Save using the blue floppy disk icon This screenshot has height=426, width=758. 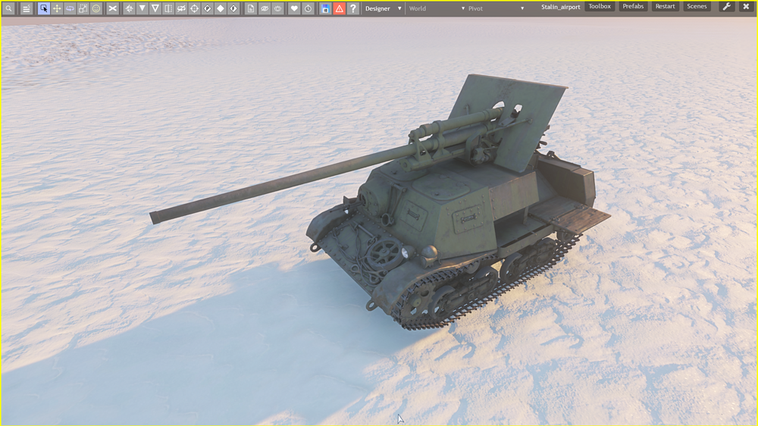(x=325, y=8)
